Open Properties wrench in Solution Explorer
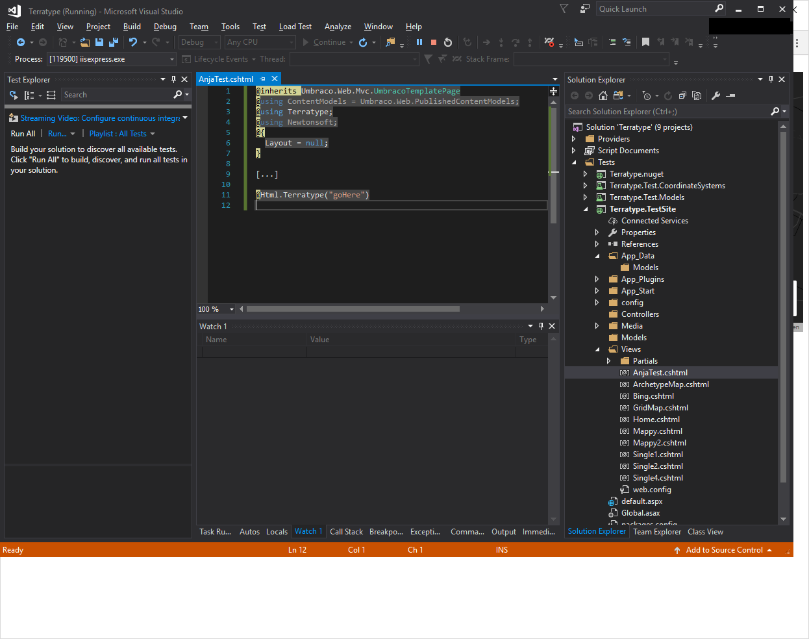This screenshot has height=639, width=809. pyautogui.click(x=716, y=95)
